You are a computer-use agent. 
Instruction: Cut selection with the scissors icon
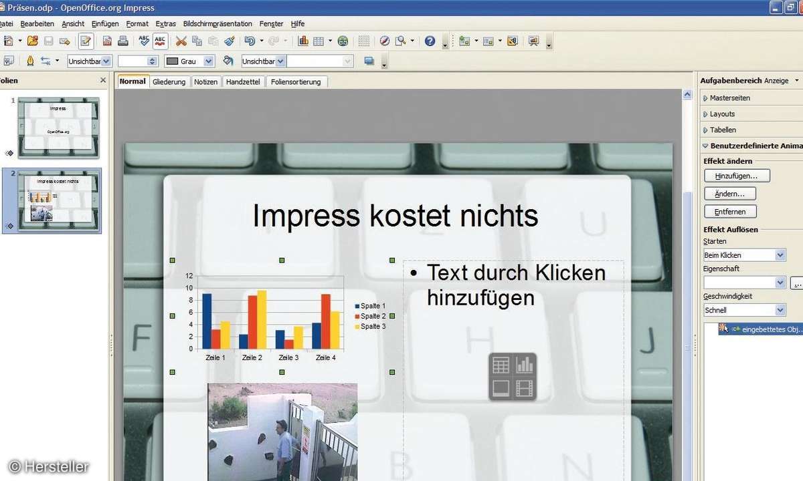[x=181, y=41]
